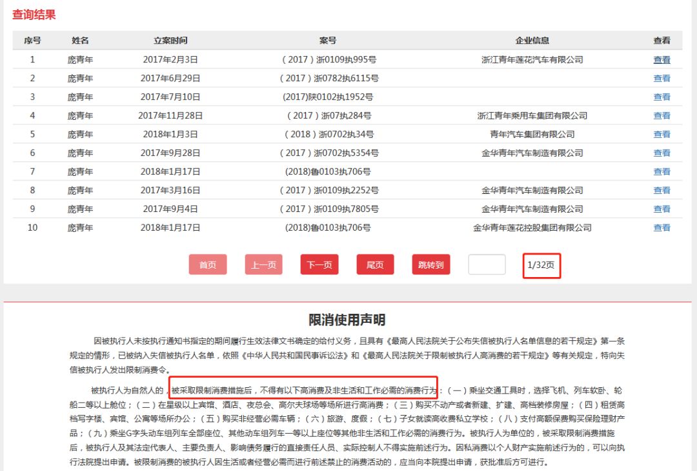The height and width of the screenshot is (471, 697).
Task: Select company 浙江青年乘用车集团有限公司
Action: 532,115
